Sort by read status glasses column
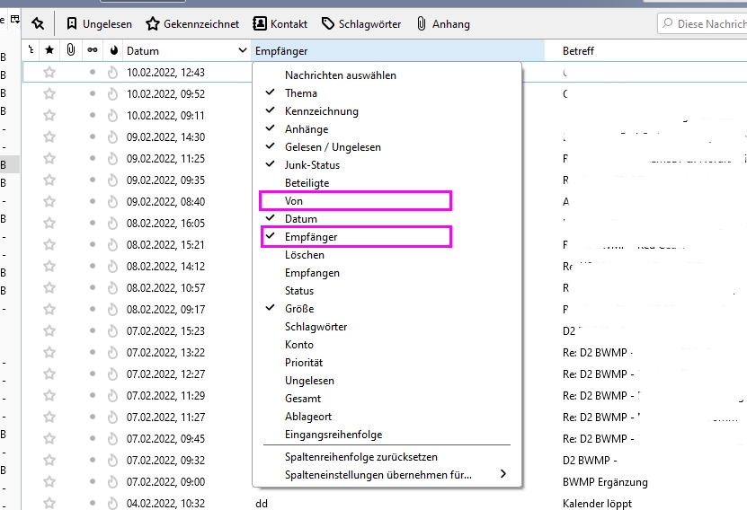Screen dimensions: 747x510 coord(92,51)
